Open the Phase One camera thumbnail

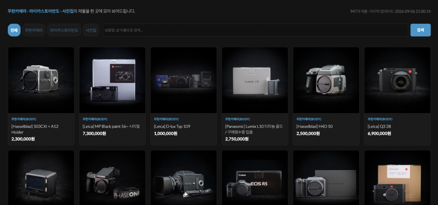[x=112, y=178]
